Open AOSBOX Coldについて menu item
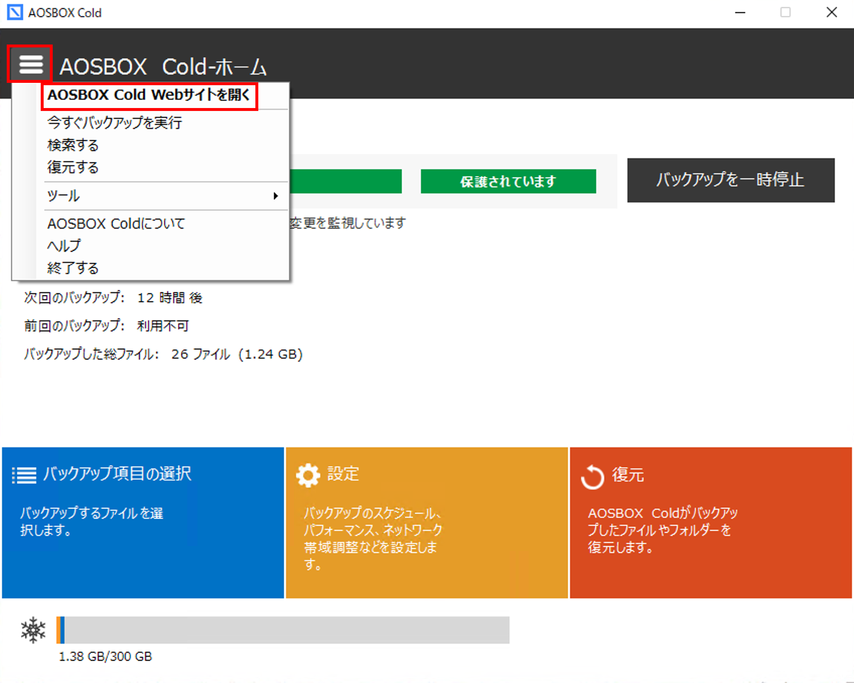This screenshot has width=854, height=683. [116, 224]
